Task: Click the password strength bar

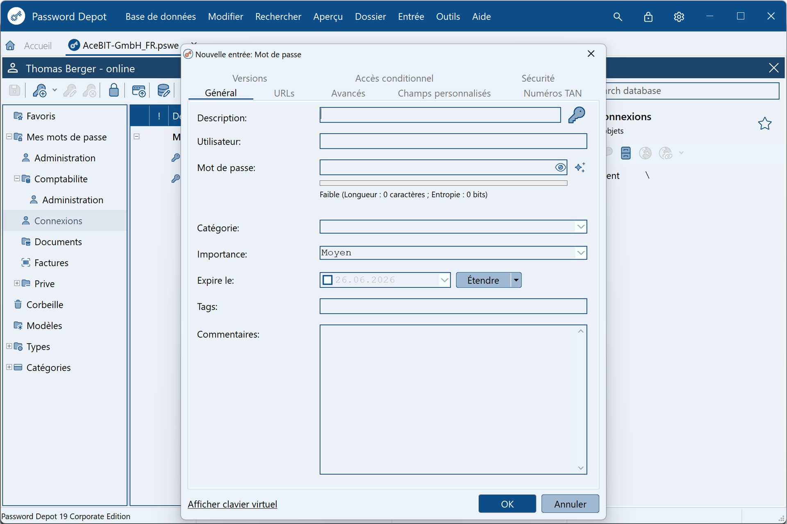Action: [443, 183]
